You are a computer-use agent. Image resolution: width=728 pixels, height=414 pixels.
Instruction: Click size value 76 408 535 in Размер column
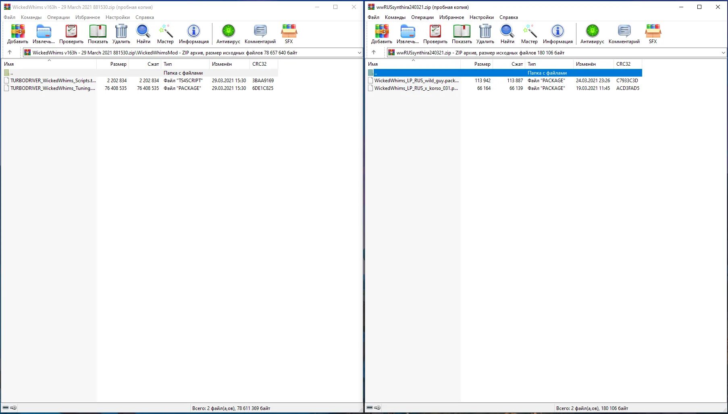(116, 88)
